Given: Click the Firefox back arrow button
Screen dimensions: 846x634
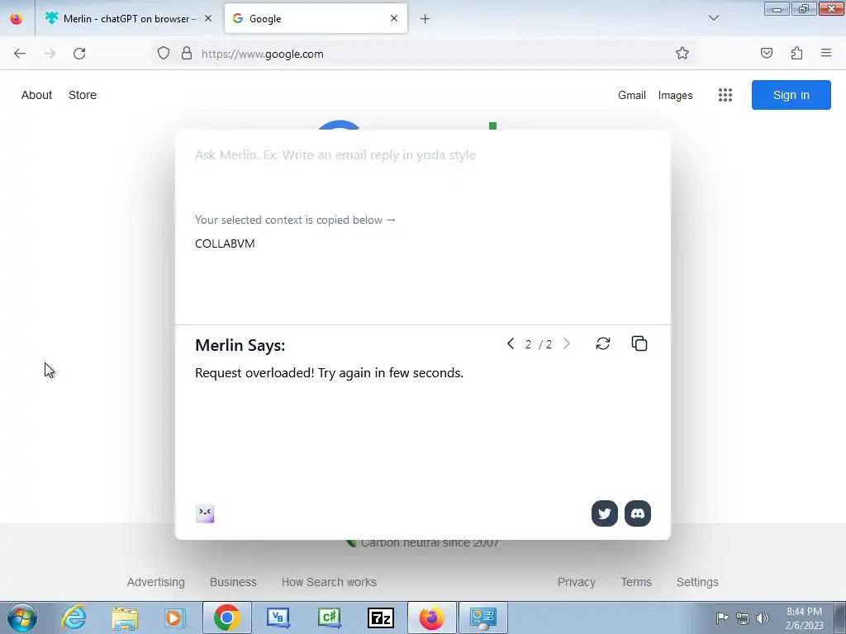Looking at the screenshot, I should point(20,54).
